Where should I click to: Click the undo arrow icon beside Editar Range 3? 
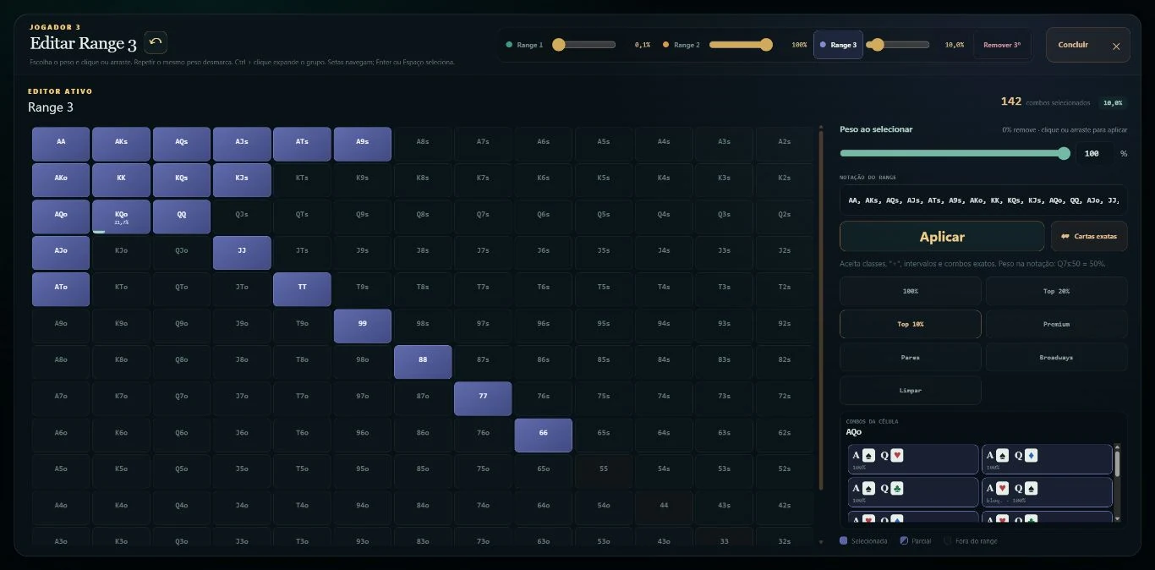click(x=156, y=42)
